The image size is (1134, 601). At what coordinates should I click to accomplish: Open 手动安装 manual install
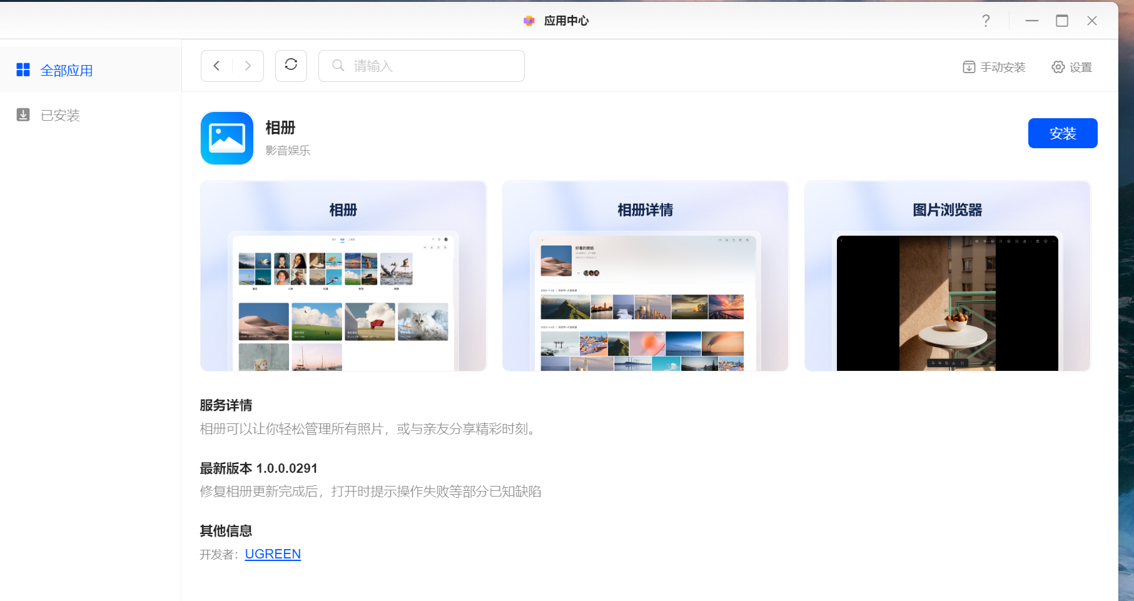(994, 67)
